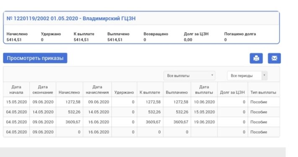Click summary Начислено value 5414,51

coord(14,40)
